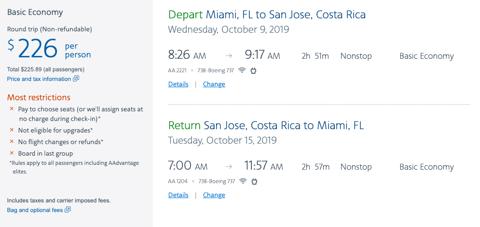Click the pop-up icon beside Bag and optional fees
Viewport: 480px width, 227px height.
pos(68,210)
